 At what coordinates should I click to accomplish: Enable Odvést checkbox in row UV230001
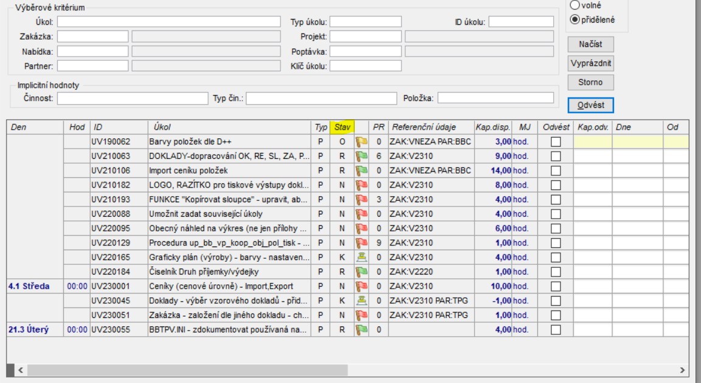point(556,286)
